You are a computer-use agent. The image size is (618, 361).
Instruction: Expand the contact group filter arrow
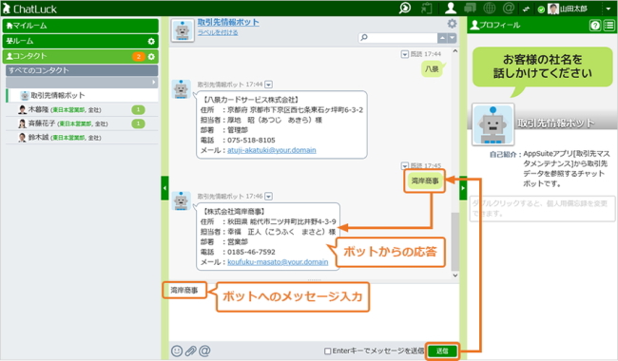[x=154, y=83]
